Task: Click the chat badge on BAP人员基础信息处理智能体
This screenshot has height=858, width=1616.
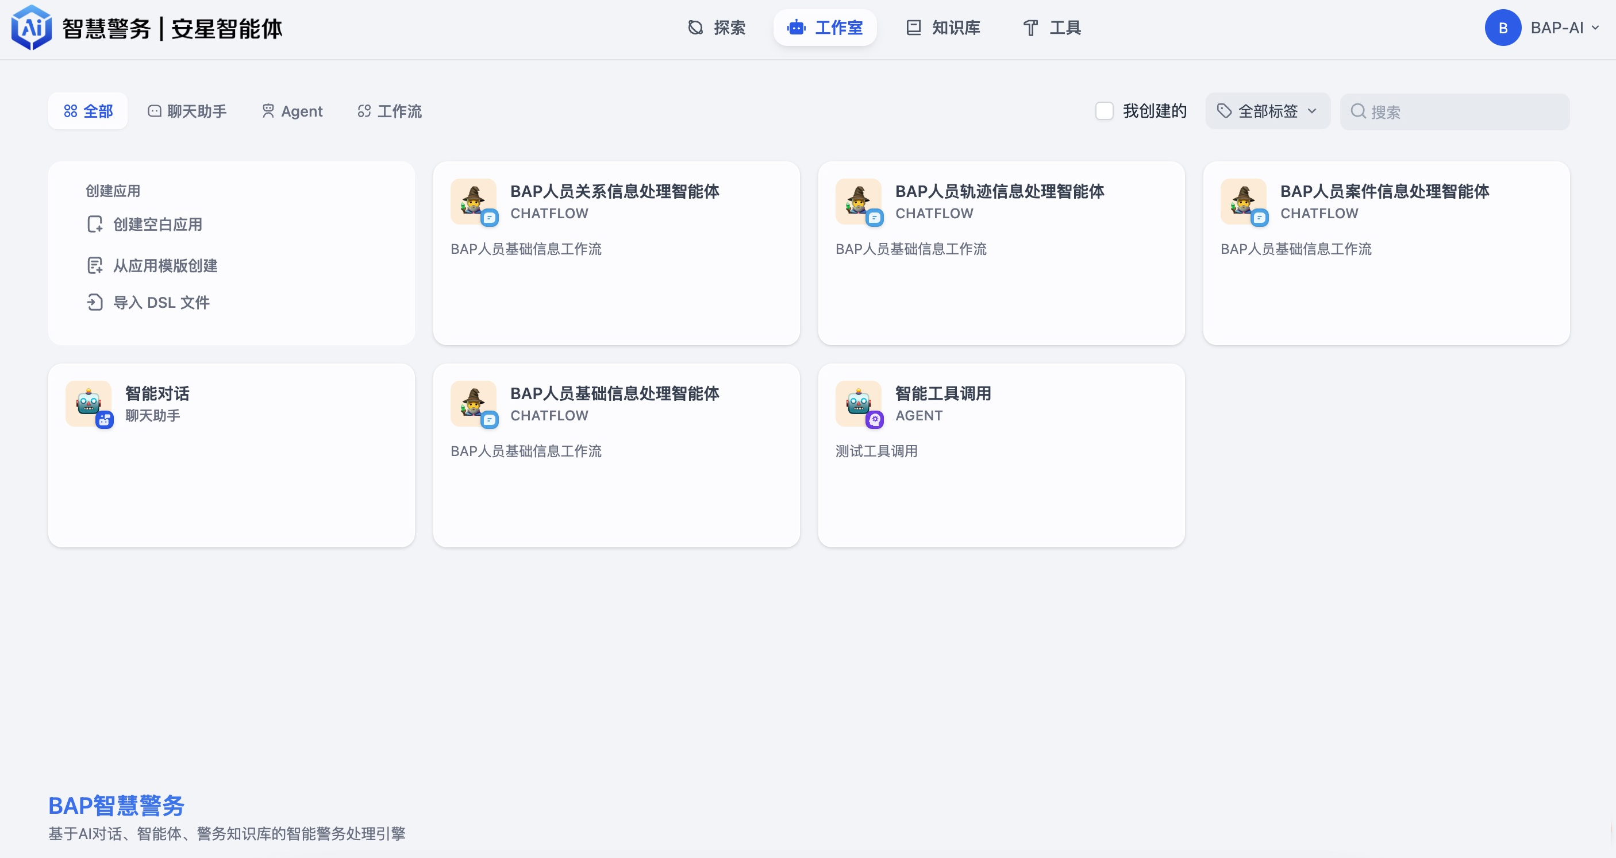Action: (491, 420)
